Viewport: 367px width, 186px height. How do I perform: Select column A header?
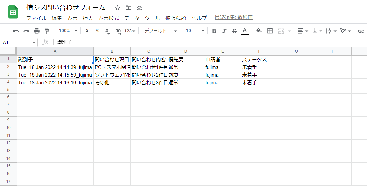pos(55,51)
